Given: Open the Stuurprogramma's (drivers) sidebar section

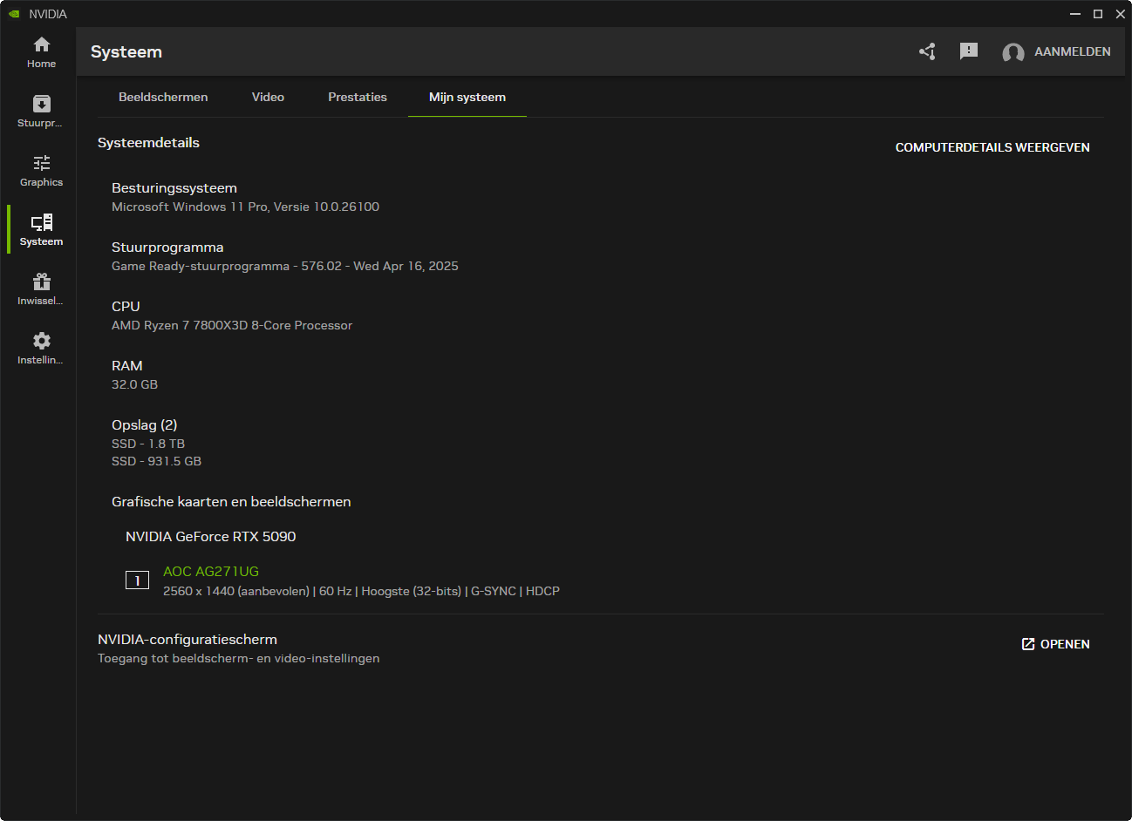Looking at the screenshot, I should click(x=41, y=112).
